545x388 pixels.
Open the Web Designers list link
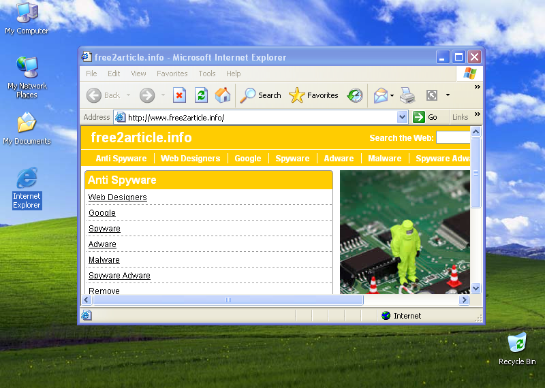(117, 197)
